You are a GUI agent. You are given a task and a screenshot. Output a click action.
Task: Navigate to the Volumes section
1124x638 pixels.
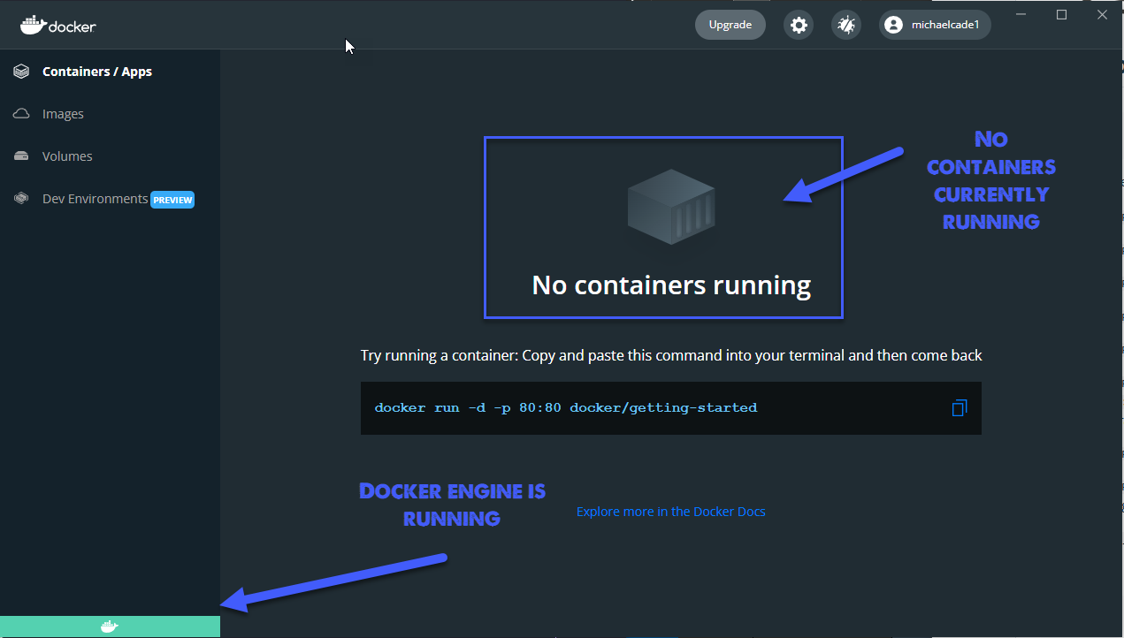click(66, 156)
